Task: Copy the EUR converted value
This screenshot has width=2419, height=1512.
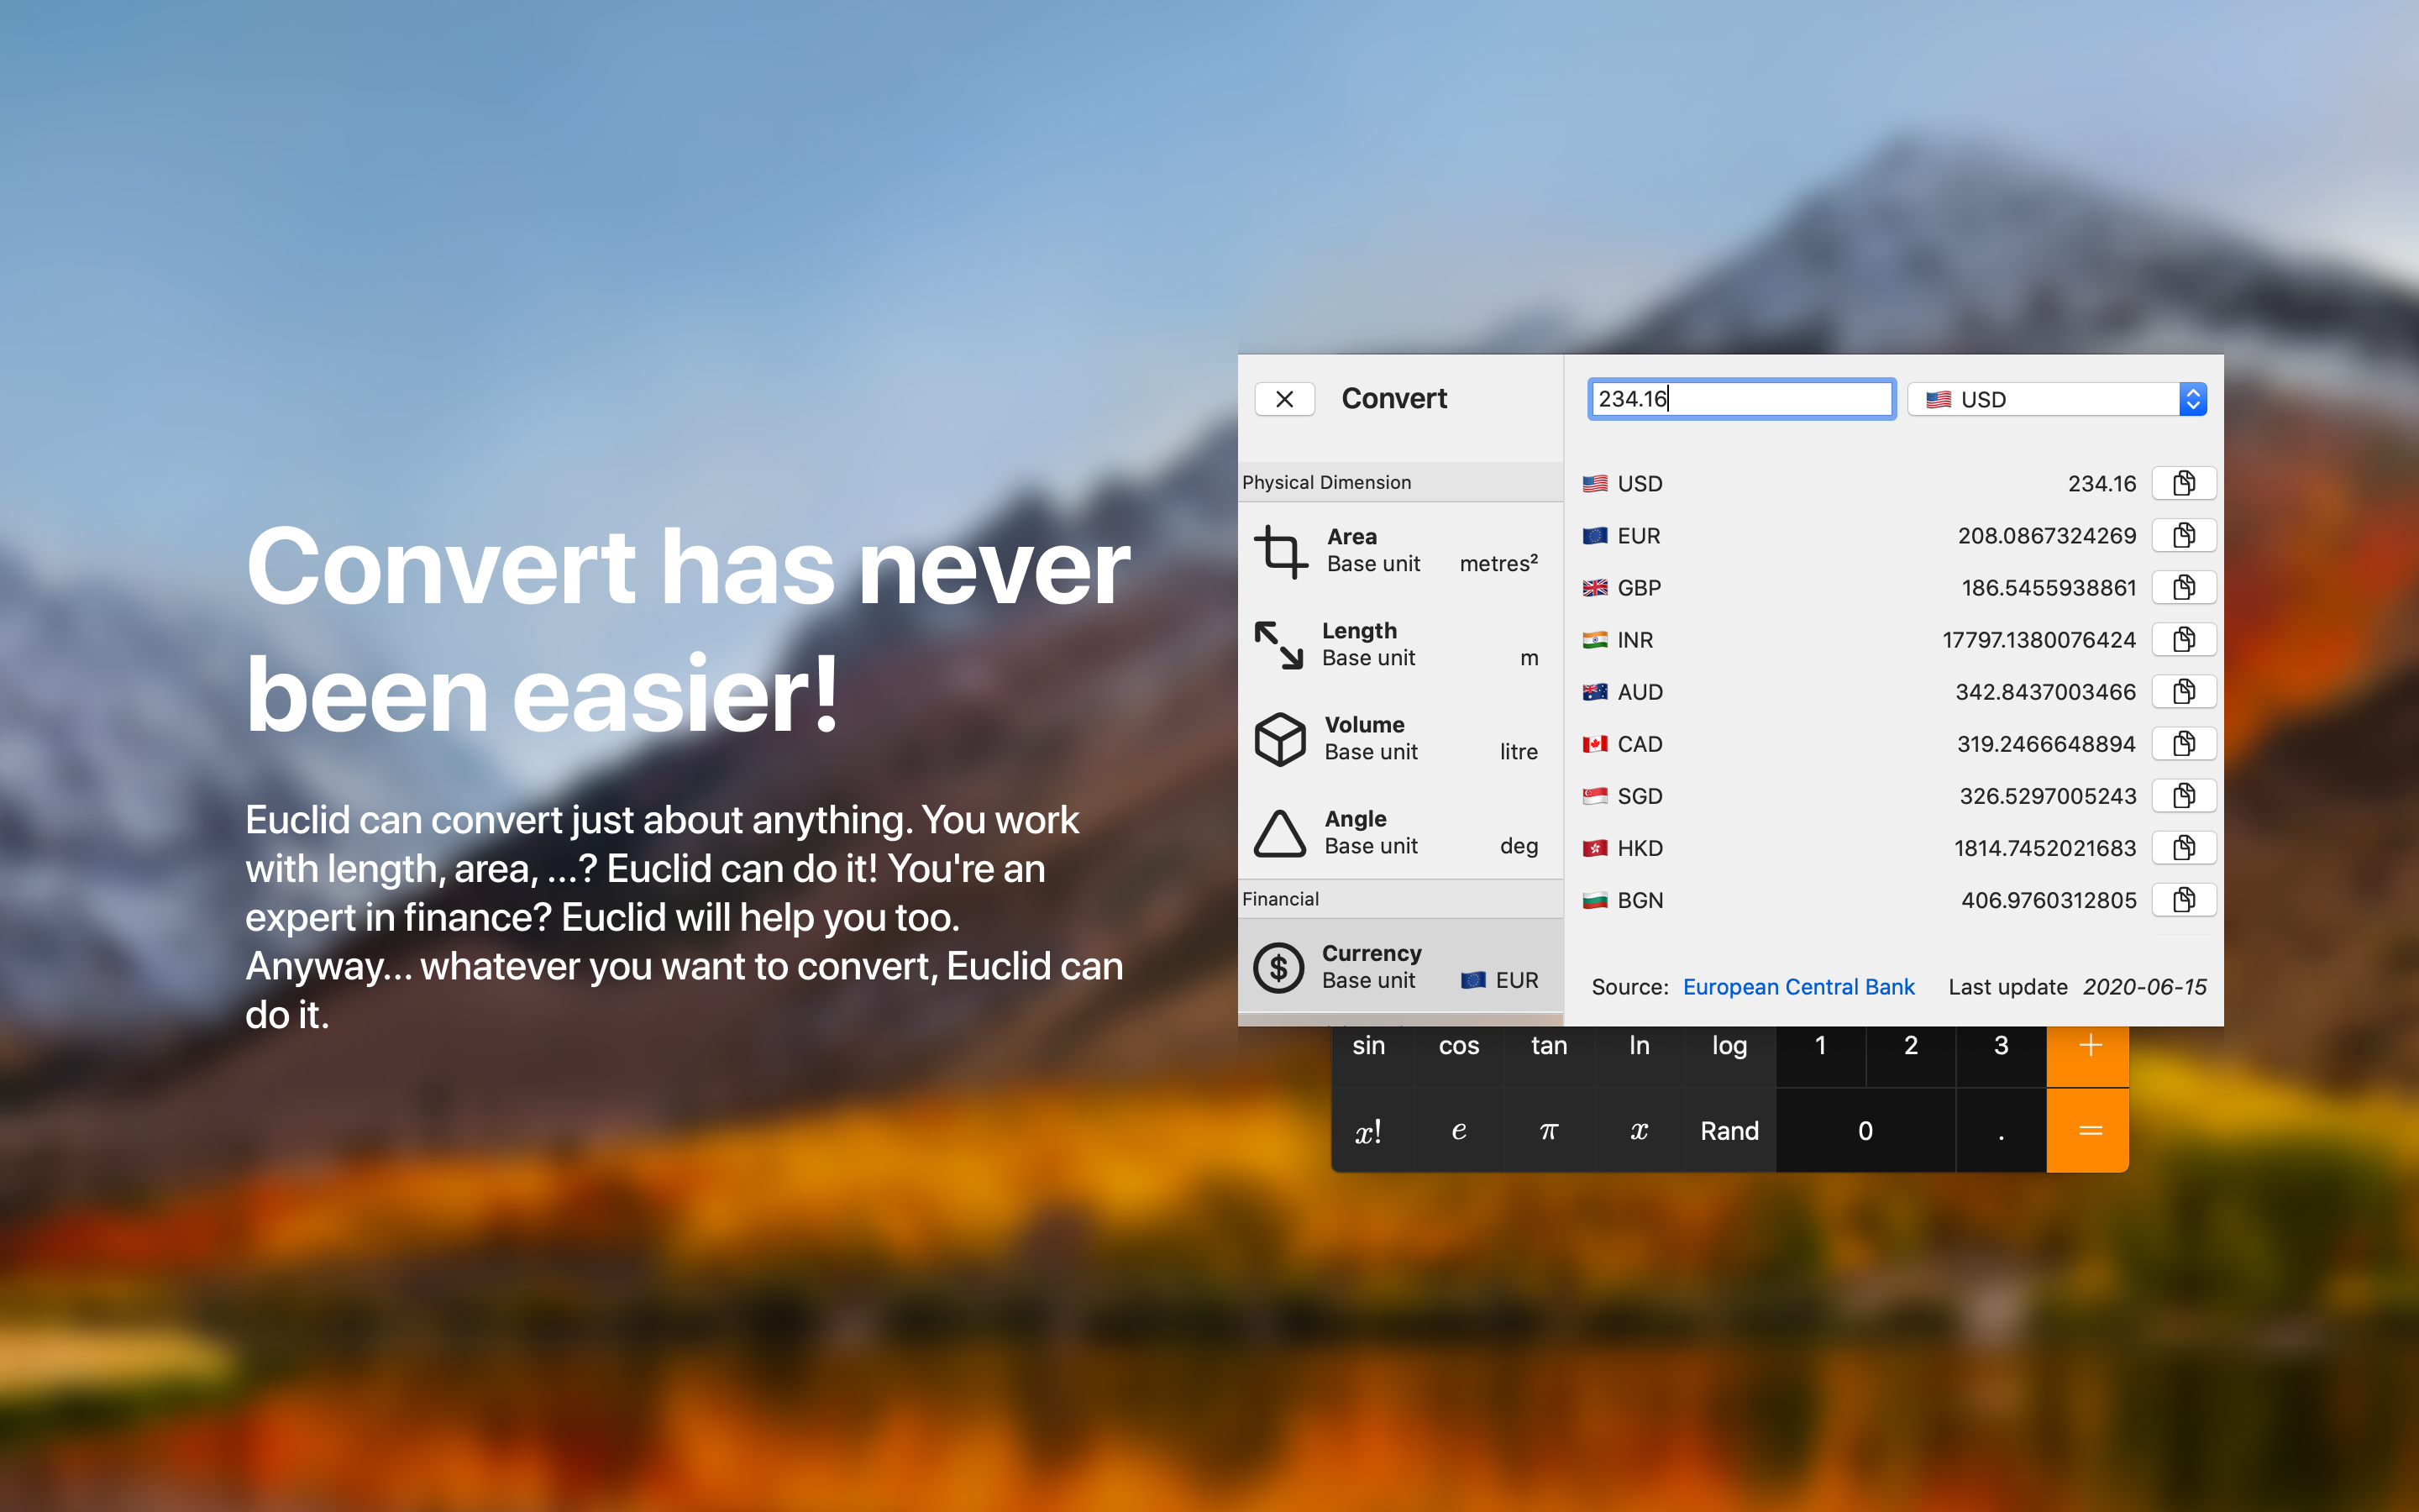Action: [x=2183, y=536]
